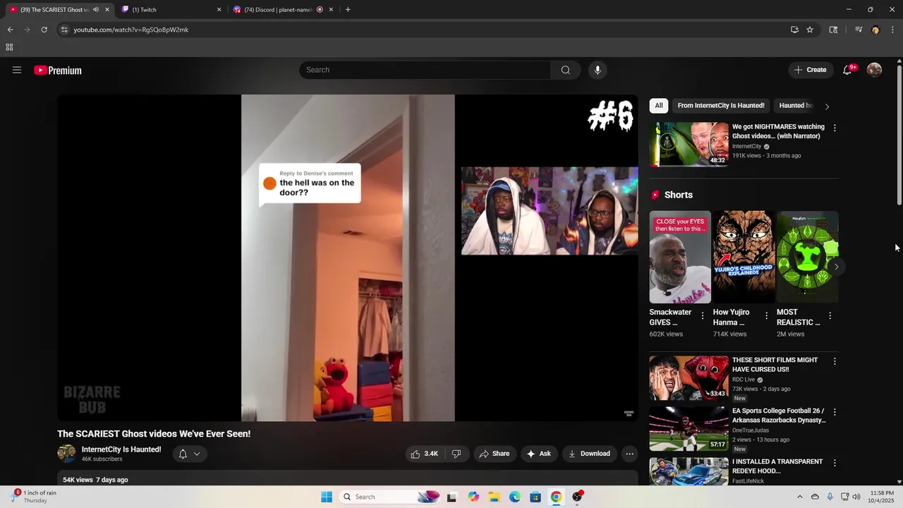Expand chip filters with right arrow

(827, 106)
